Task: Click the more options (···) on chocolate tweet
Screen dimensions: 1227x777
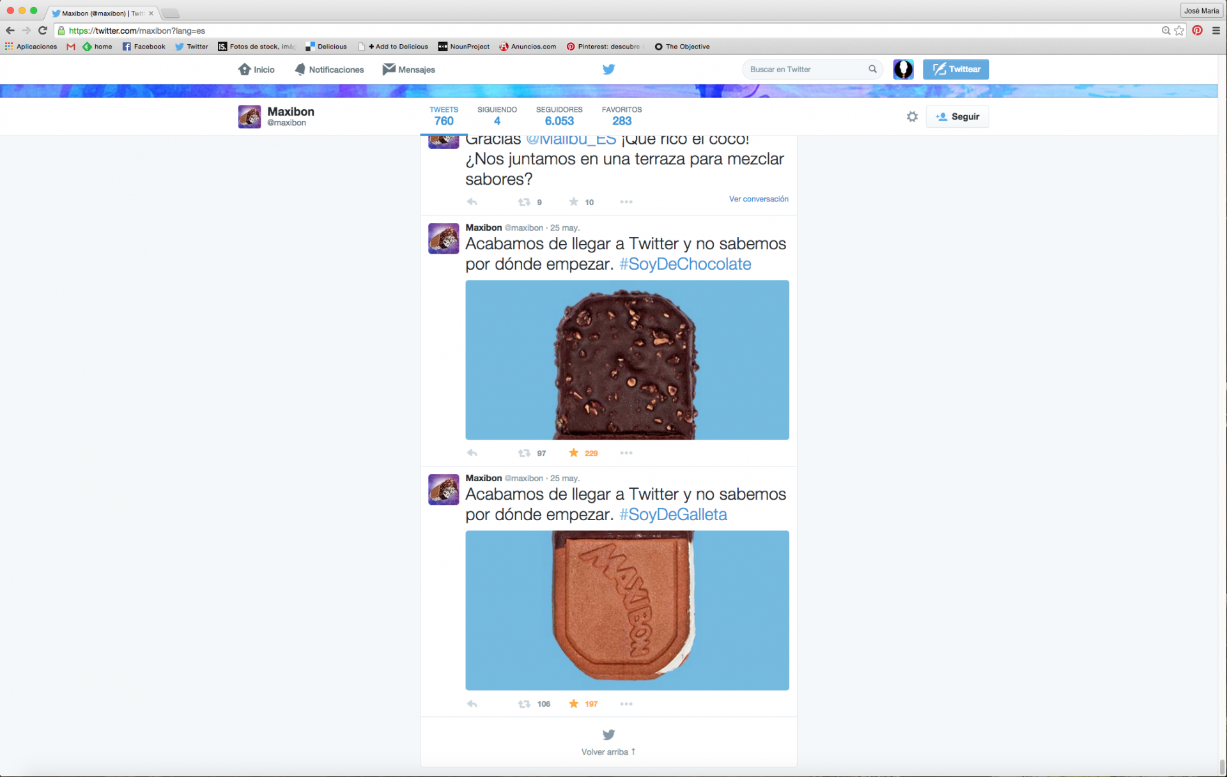Action: coord(628,452)
